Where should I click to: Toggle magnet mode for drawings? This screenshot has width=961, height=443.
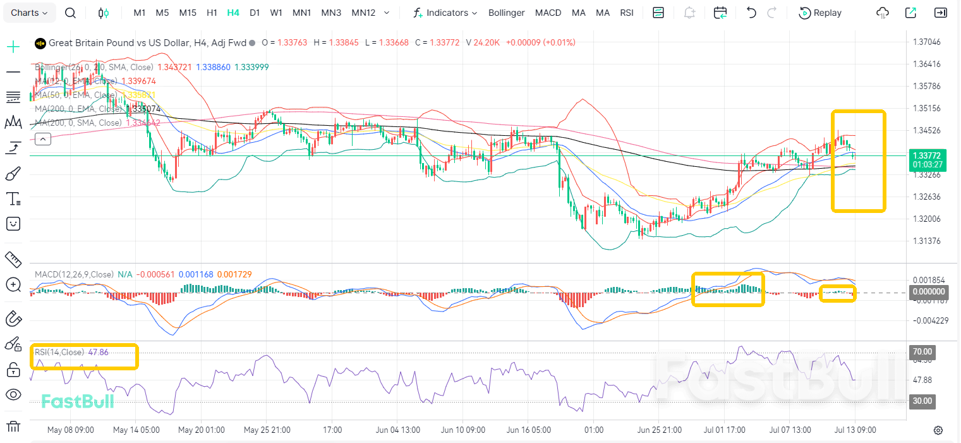(13, 319)
